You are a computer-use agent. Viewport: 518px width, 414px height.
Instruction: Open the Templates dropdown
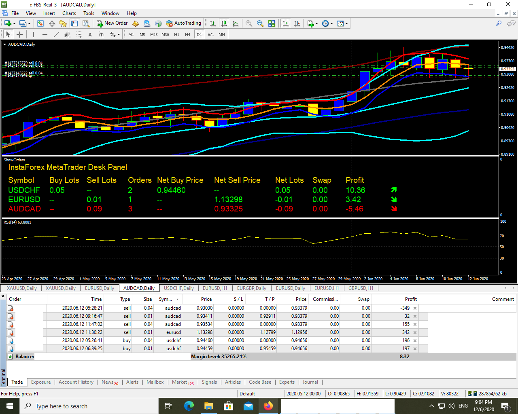(x=342, y=23)
